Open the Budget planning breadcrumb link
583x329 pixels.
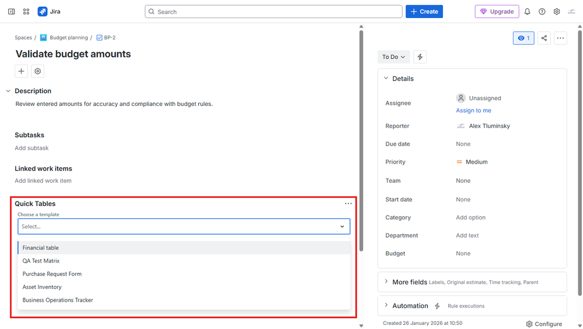[x=69, y=37]
